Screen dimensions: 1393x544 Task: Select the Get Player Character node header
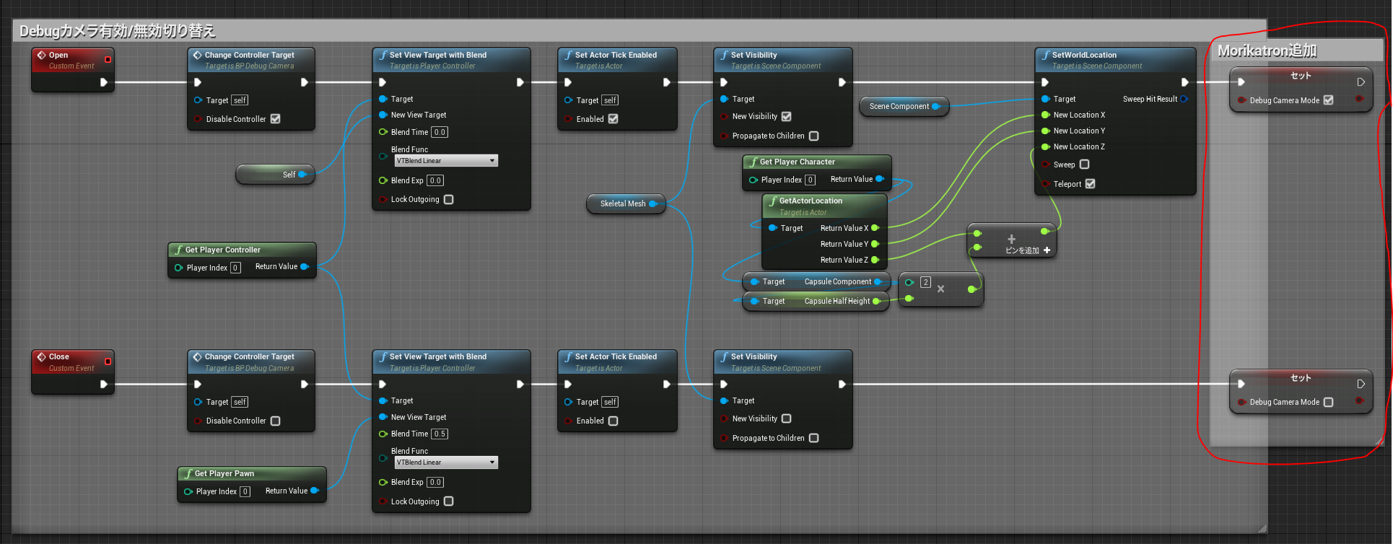[x=816, y=162]
